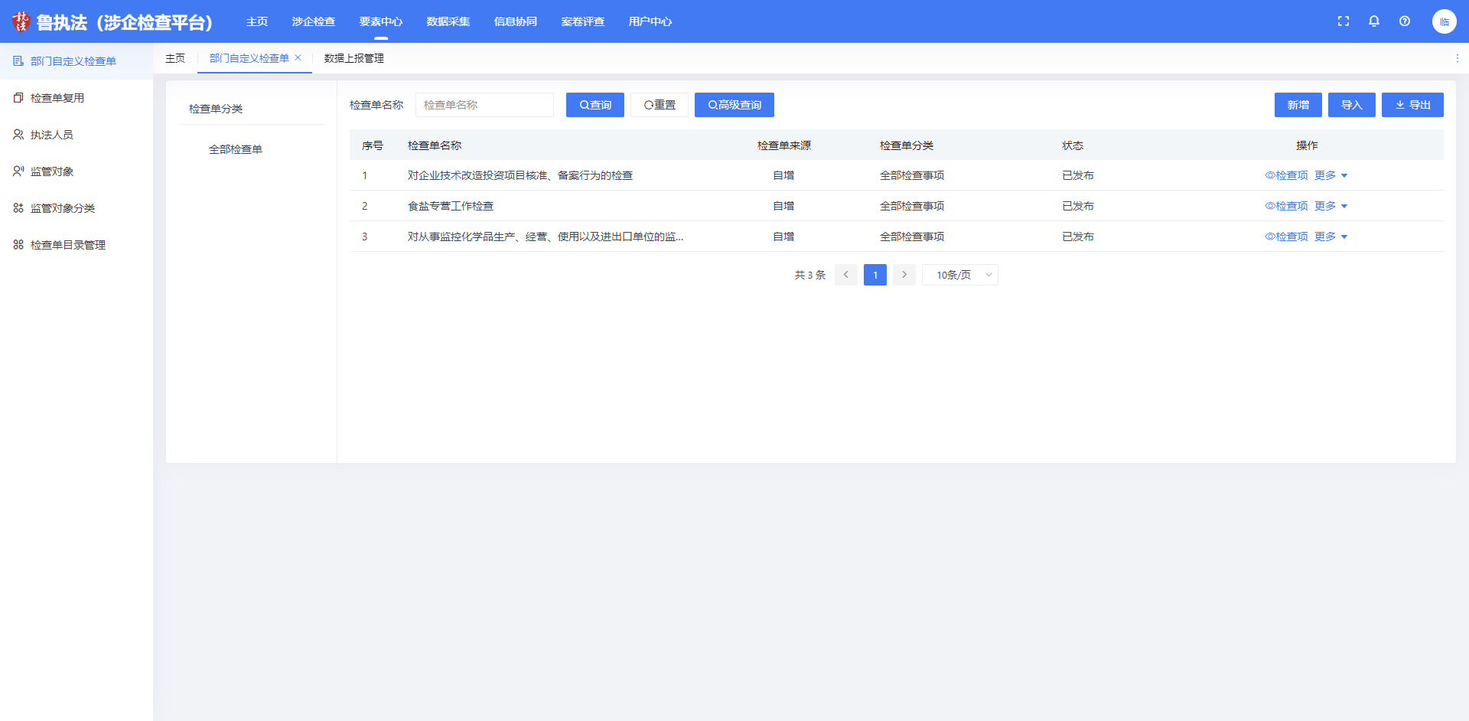Click the 高级查询 button
This screenshot has width=1469, height=721.
tap(734, 105)
